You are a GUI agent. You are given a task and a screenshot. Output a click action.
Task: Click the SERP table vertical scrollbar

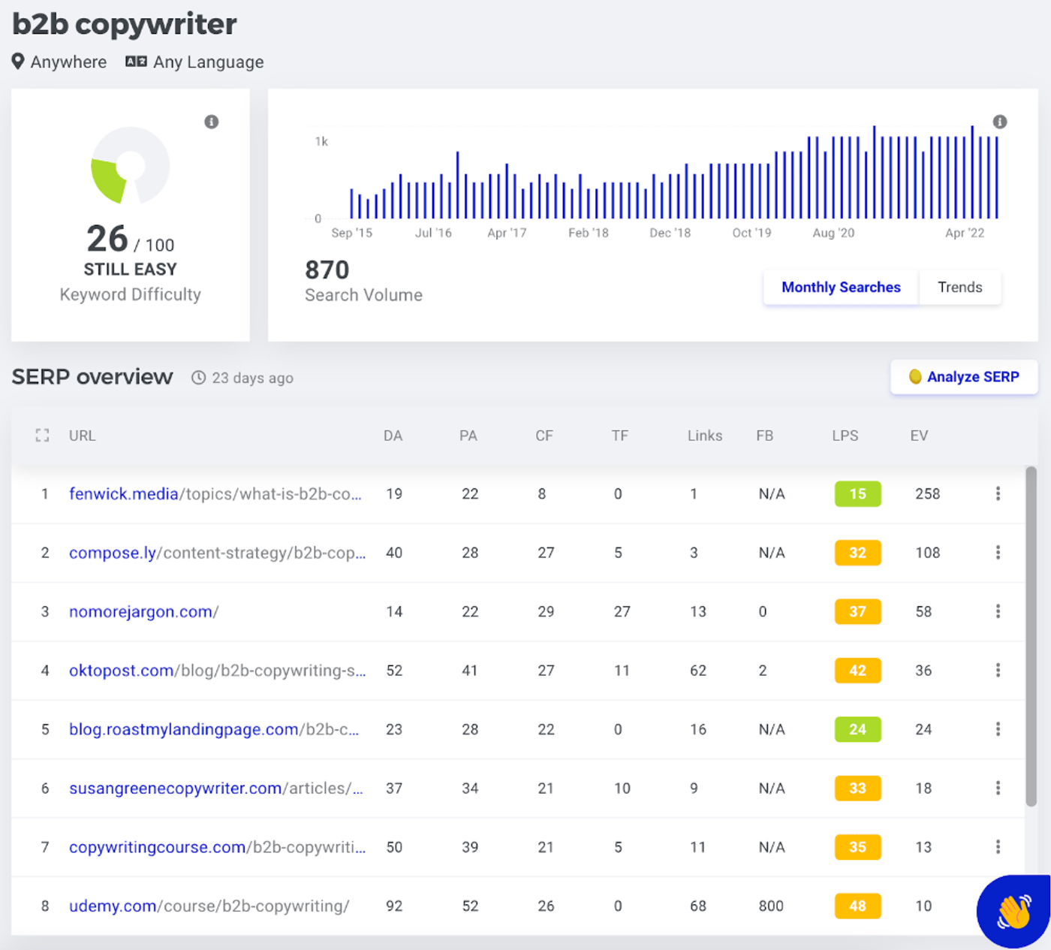tap(1031, 637)
